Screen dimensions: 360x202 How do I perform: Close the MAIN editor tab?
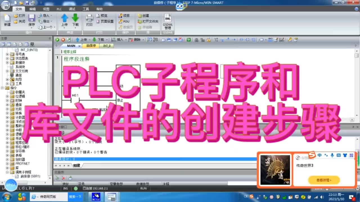point(79,46)
